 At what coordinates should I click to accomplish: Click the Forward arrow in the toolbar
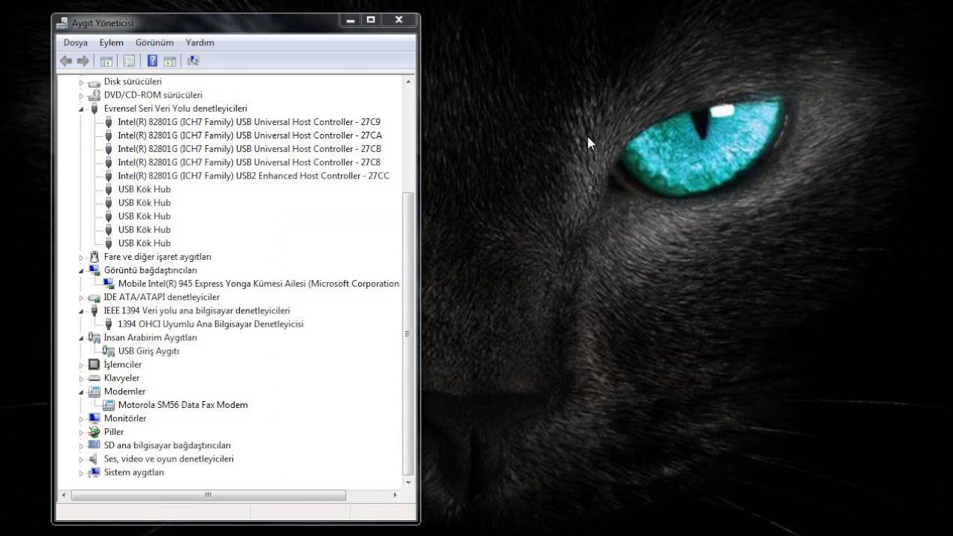click(83, 61)
